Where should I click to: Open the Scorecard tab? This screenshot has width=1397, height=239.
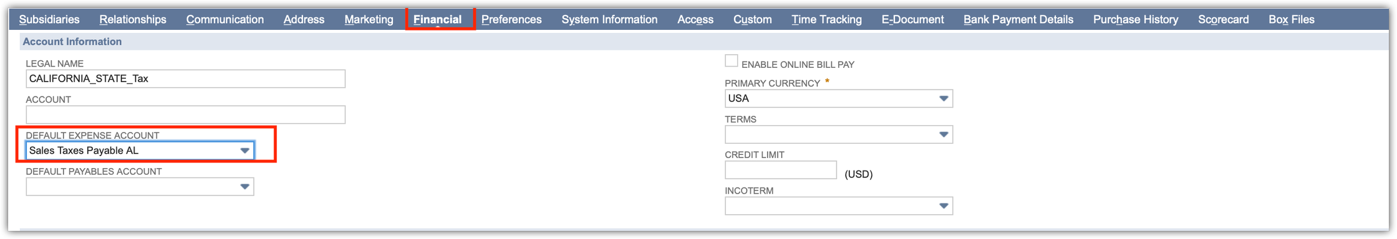click(1223, 19)
